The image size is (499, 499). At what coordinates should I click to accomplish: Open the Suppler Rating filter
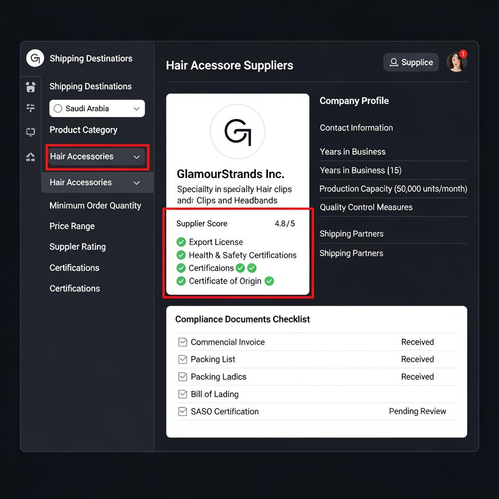tap(77, 247)
